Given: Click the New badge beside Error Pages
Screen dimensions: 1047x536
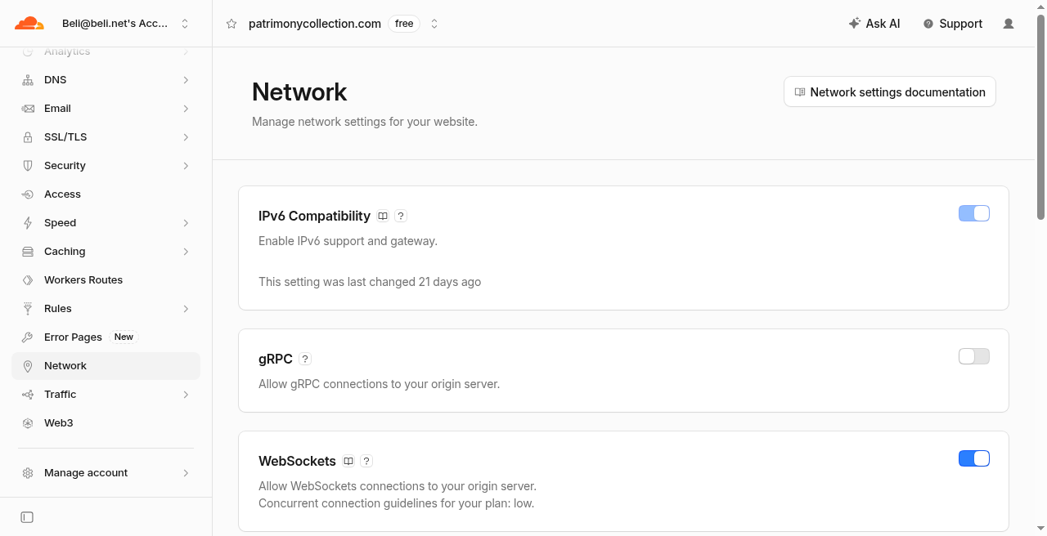Looking at the screenshot, I should (x=124, y=337).
